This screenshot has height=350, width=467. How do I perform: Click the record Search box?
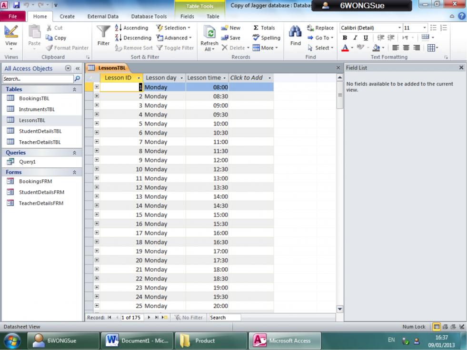coord(224,318)
